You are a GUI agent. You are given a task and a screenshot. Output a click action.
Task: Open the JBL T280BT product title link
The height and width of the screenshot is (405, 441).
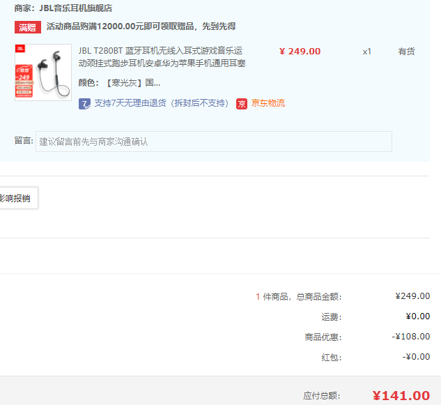click(162, 57)
